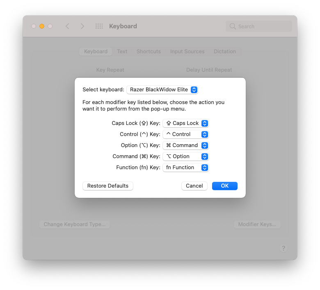This screenshot has height=290, width=320.
Task: Switch to the Keyboard tab
Action: click(96, 52)
